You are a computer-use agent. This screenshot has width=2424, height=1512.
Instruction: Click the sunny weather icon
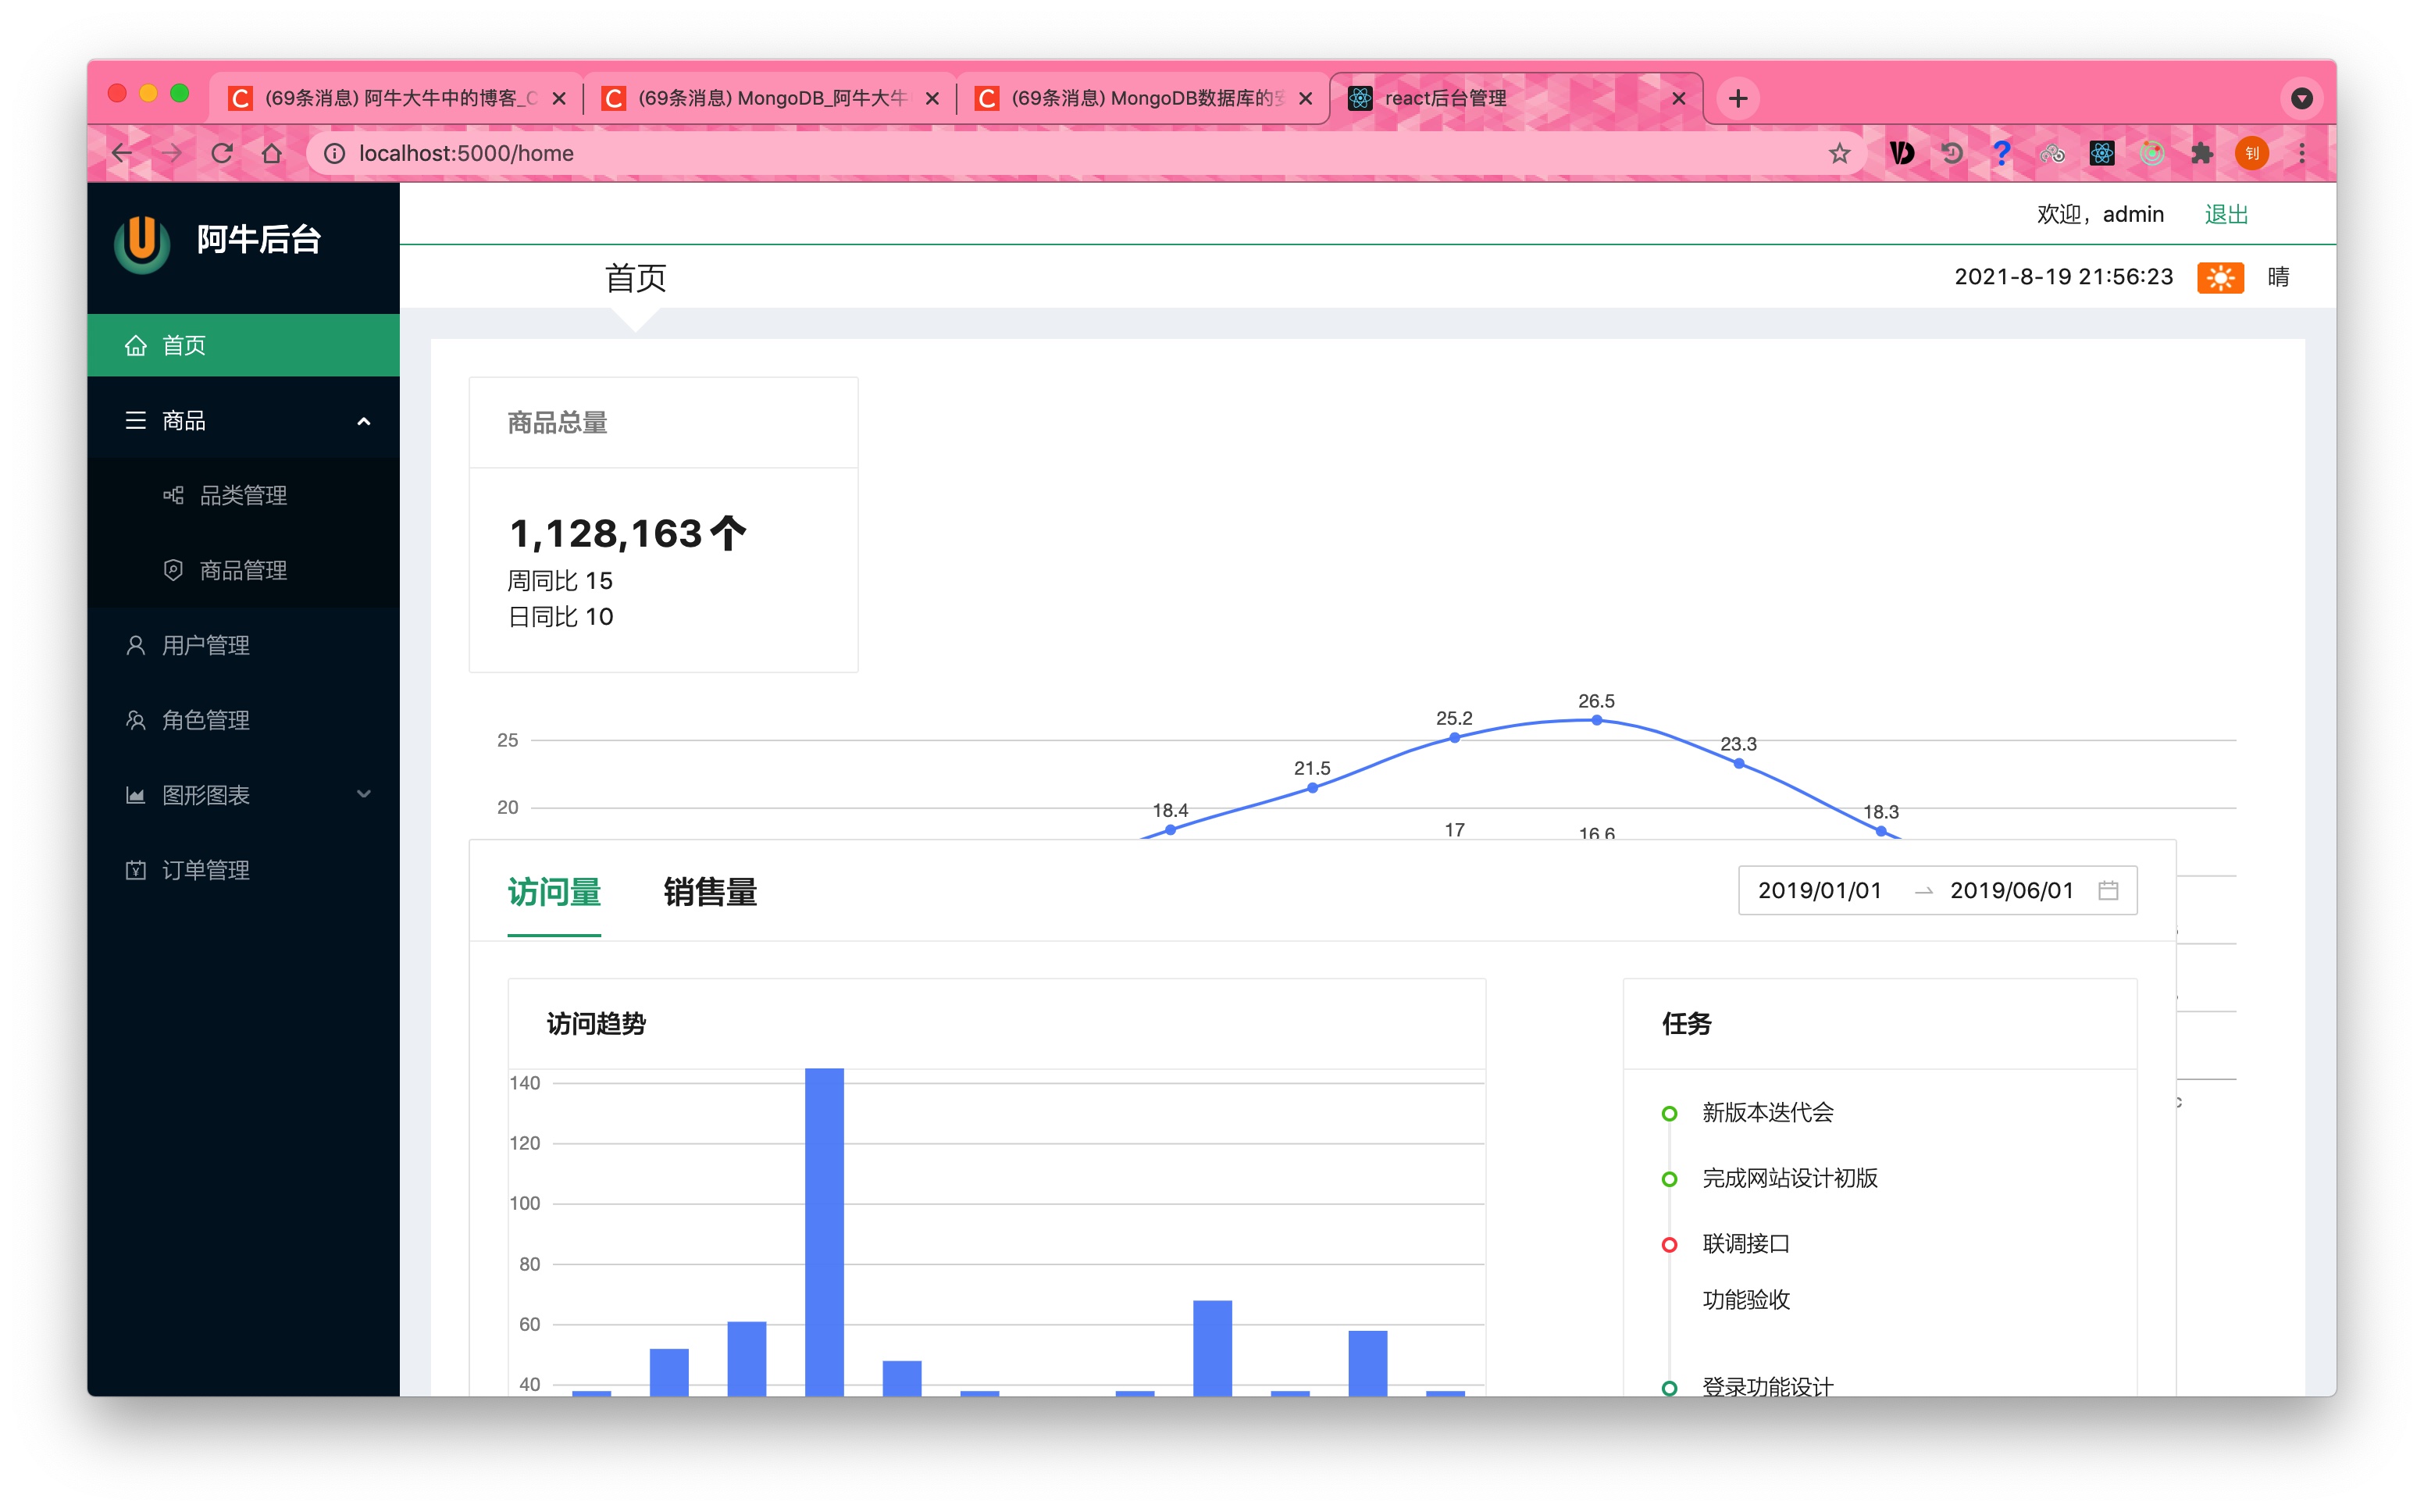[2221, 277]
